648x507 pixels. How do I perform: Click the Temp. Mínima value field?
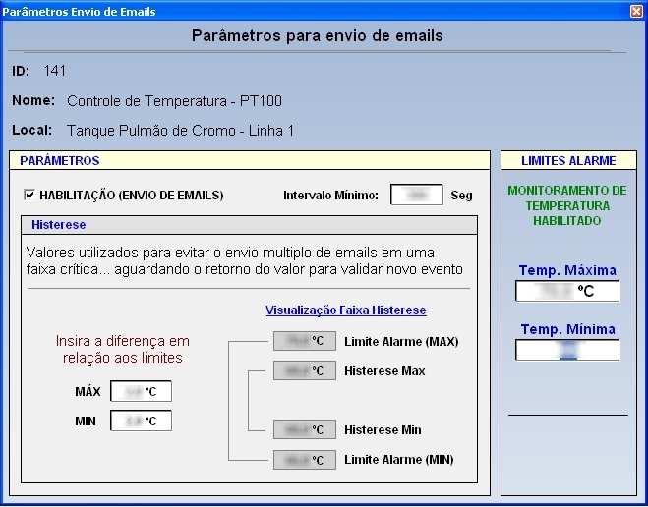567,350
